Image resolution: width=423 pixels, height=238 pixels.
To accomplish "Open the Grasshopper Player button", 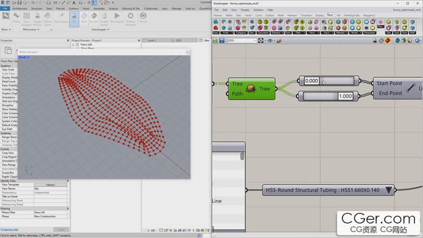I will (x=143, y=18).
